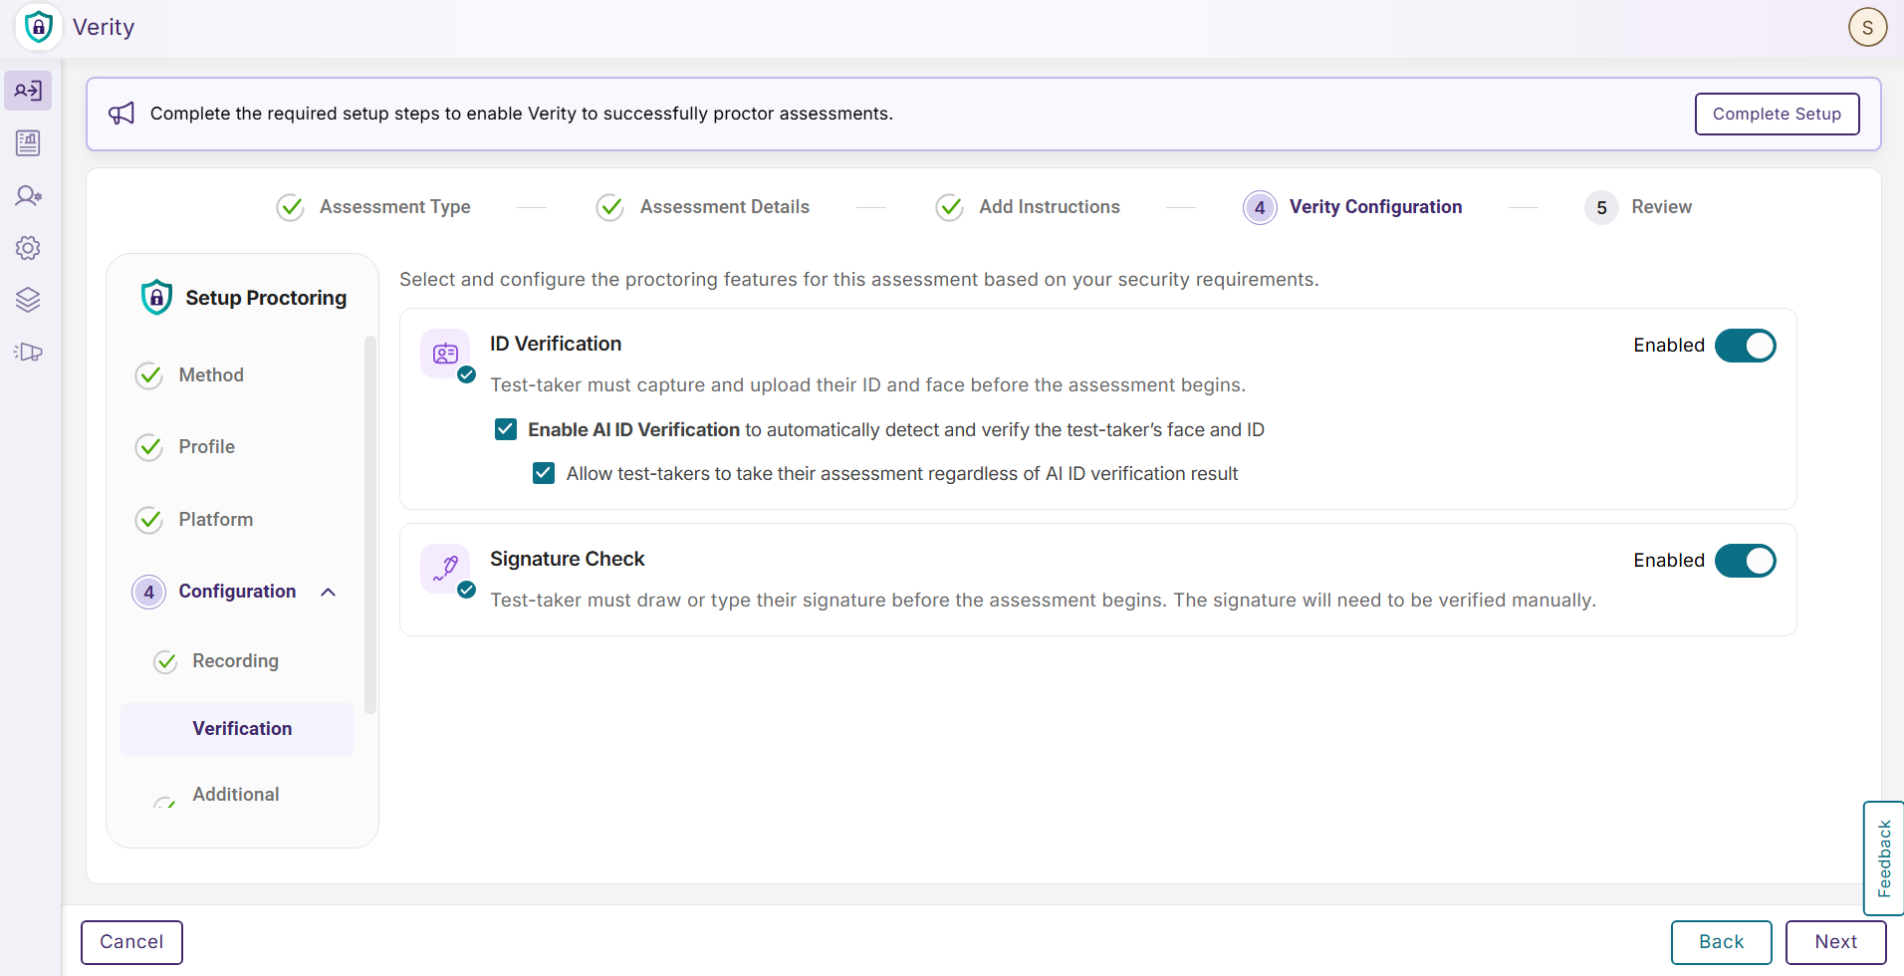Click the Signature Check pen icon
This screenshot has height=976, width=1904.
click(445, 569)
